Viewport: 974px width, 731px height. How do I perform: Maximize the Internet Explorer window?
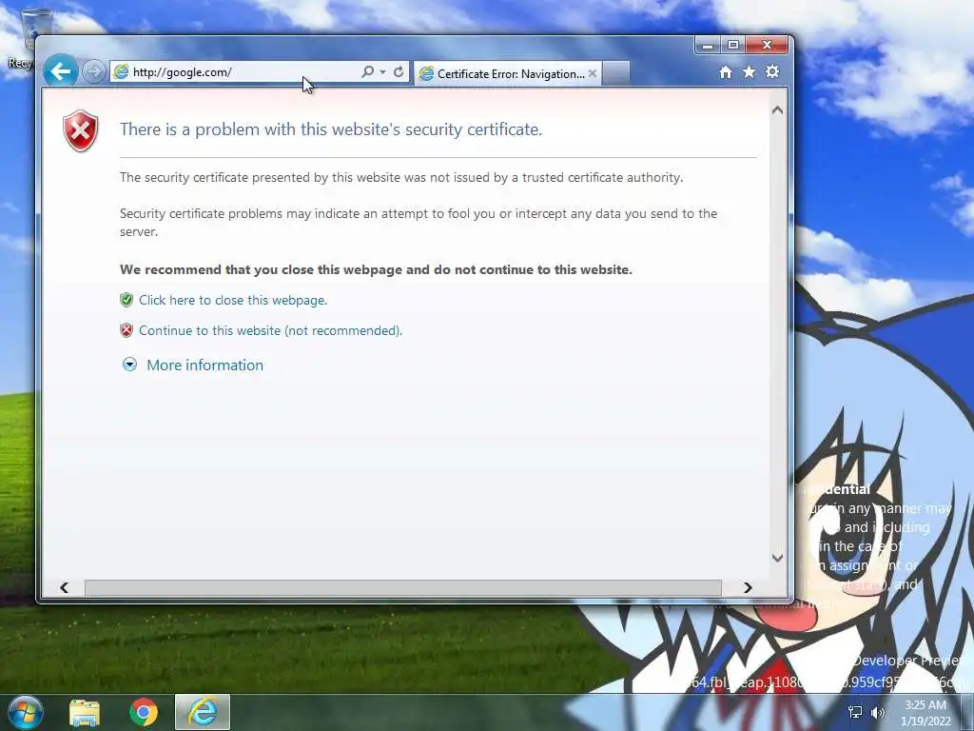coord(733,45)
